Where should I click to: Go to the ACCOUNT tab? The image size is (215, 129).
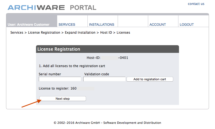(158, 24)
